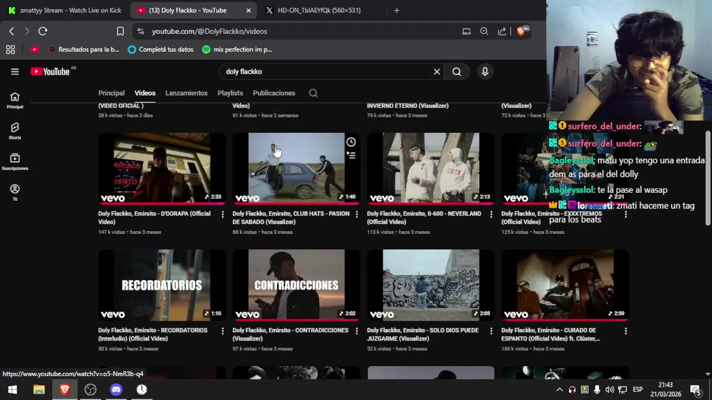The height and width of the screenshot is (400, 712).
Task: Play the RECORDATORIOS video thumbnail
Action: (162, 285)
